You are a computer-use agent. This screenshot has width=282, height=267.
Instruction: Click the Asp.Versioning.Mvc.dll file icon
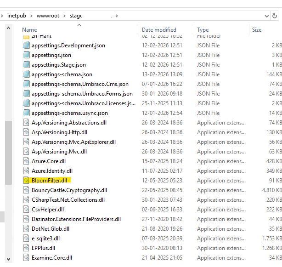[26, 152]
